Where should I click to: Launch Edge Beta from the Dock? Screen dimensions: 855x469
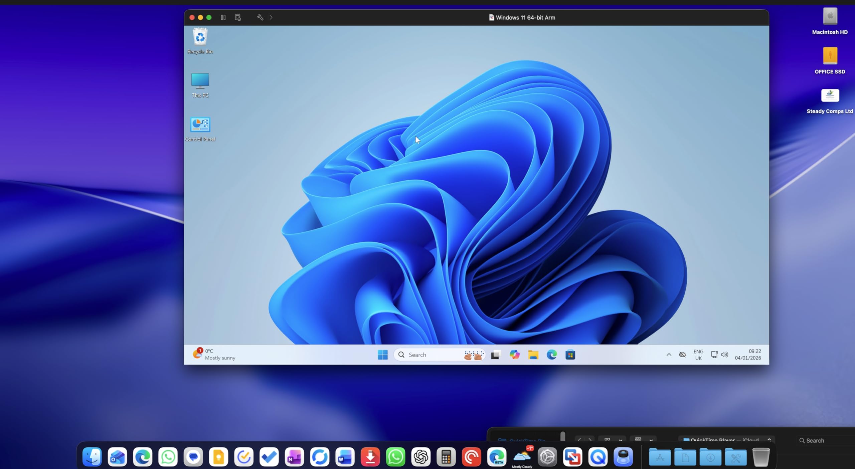point(497,456)
